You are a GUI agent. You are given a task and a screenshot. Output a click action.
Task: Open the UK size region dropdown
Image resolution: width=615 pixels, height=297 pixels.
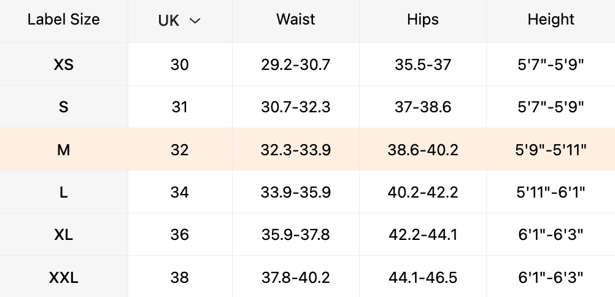179,20
